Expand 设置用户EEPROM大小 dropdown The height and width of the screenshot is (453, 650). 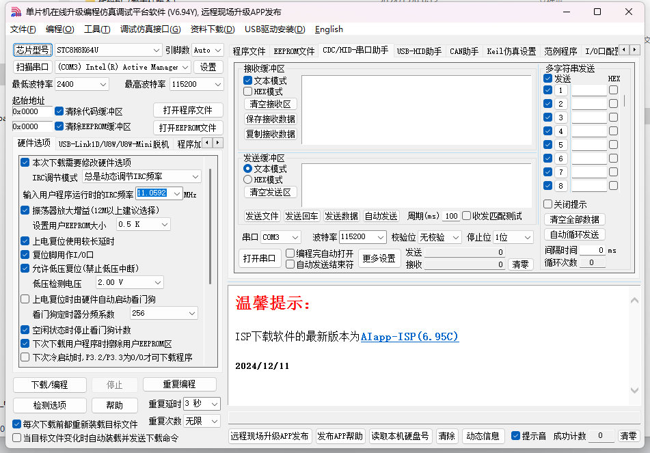(x=165, y=225)
